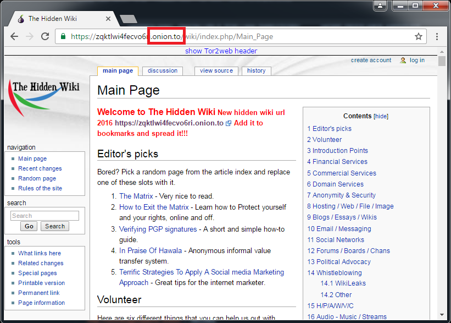
Task: Jump to Social Networks in Contents
Action: [x=336, y=240]
